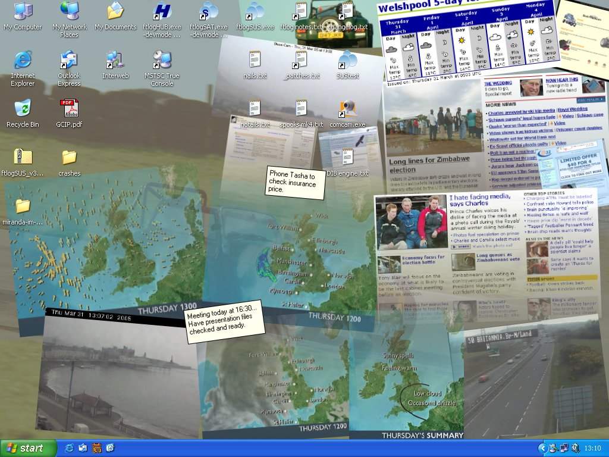Select the Internet Explorer desktop icon
This screenshot has width=609, height=457.
(x=23, y=60)
